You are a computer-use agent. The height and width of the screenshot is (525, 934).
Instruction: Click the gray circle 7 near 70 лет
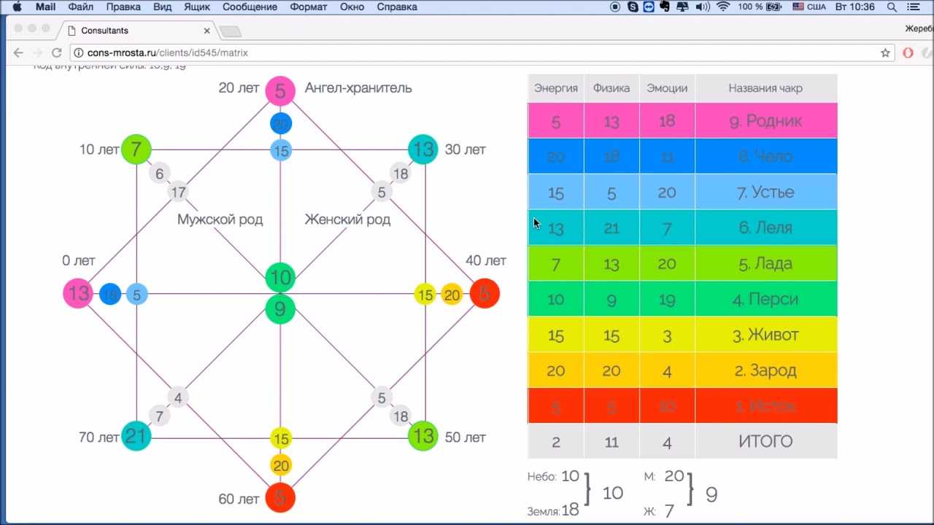pyautogui.click(x=160, y=416)
